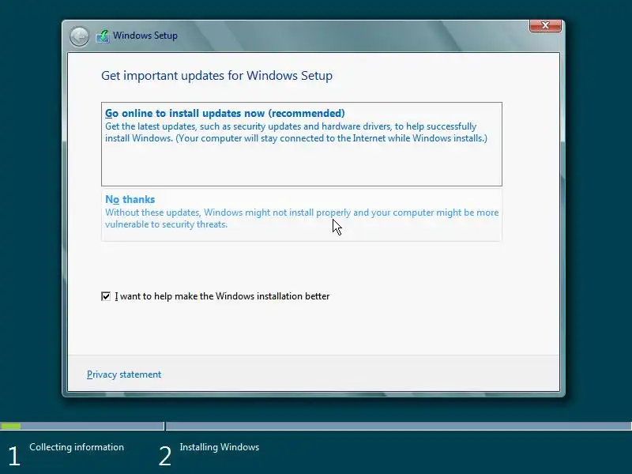Click the Get important updates heading

click(216, 76)
